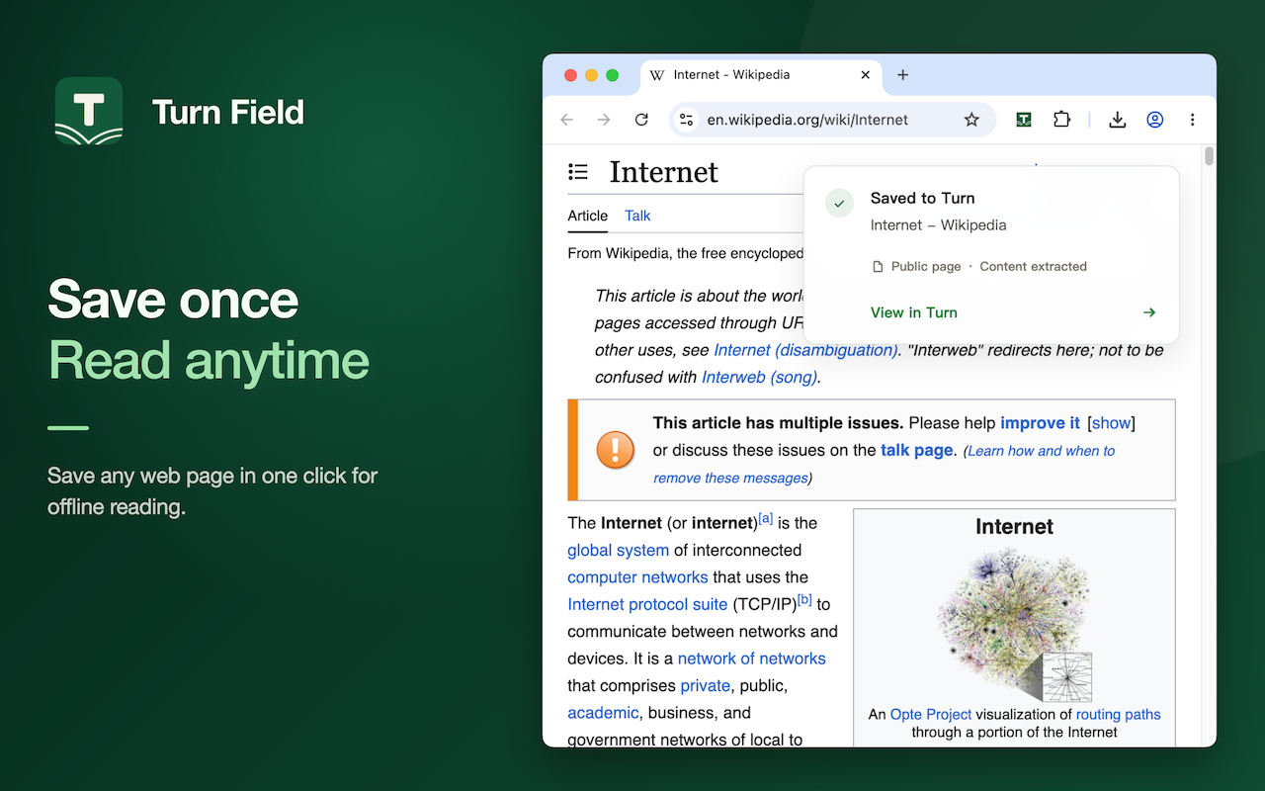This screenshot has height=791, width=1265.
Task: Open the improve it link
Action: [x=1040, y=423]
